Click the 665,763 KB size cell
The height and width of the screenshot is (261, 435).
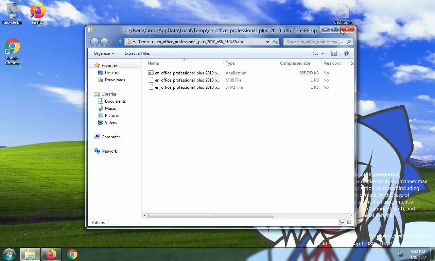309,73
